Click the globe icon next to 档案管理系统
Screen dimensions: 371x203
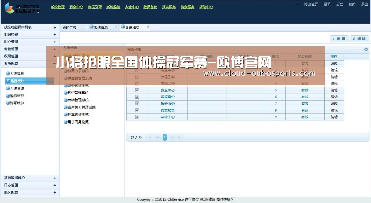point(65,115)
